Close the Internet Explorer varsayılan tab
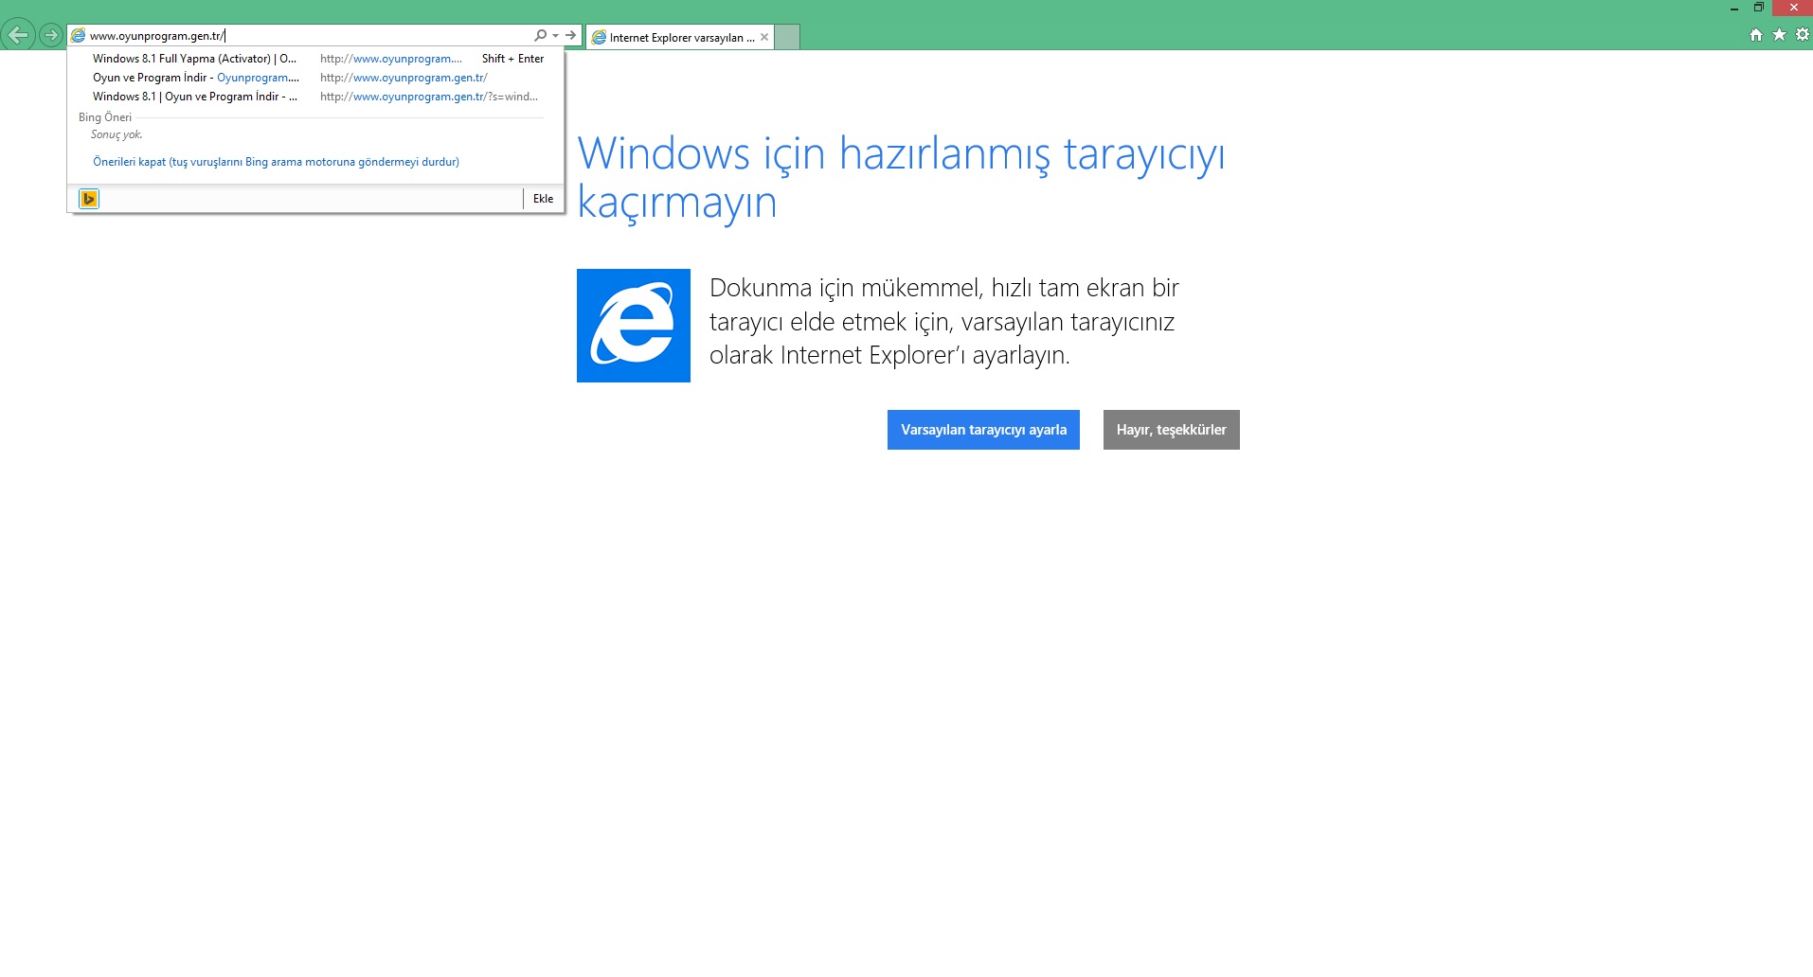 764,38
